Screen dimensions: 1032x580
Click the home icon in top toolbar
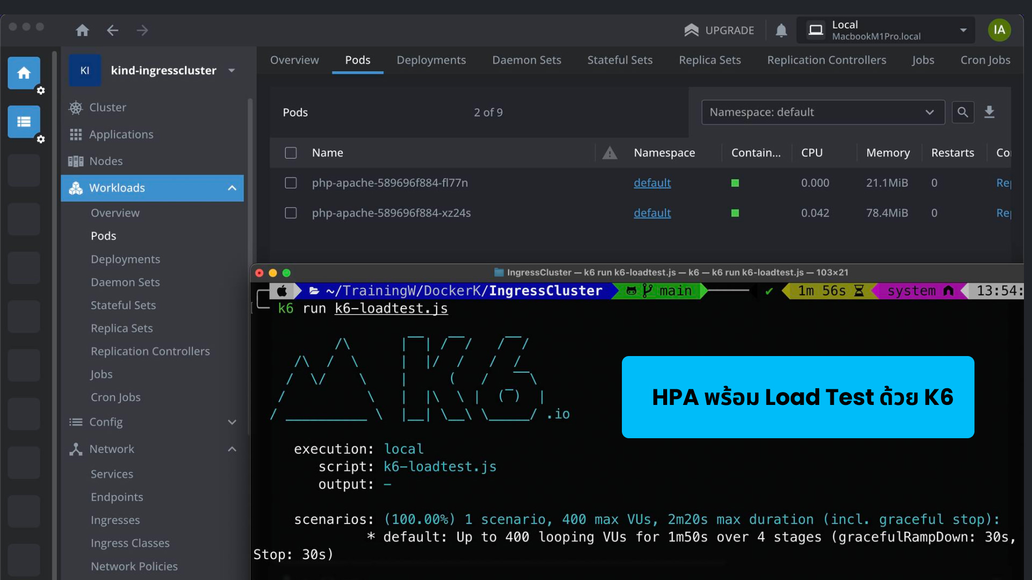tap(82, 30)
